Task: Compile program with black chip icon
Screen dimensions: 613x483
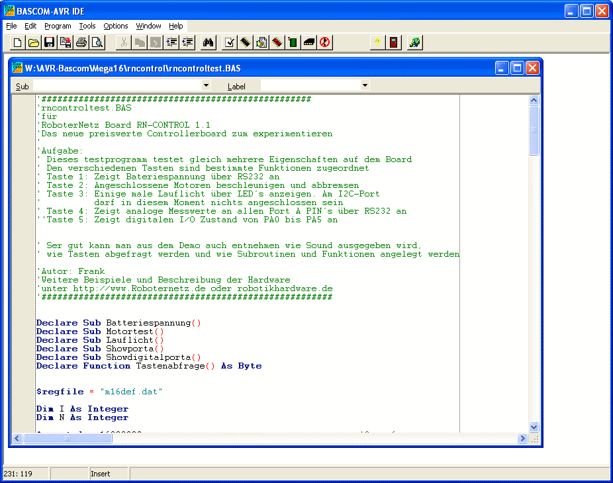Action: pyautogui.click(x=245, y=42)
